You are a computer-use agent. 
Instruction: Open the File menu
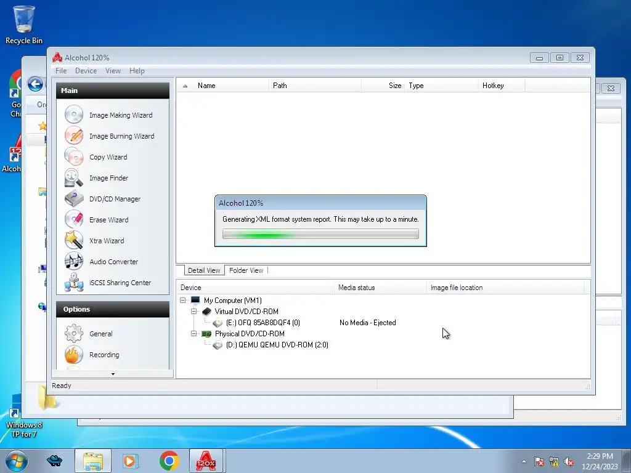click(61, 71)
